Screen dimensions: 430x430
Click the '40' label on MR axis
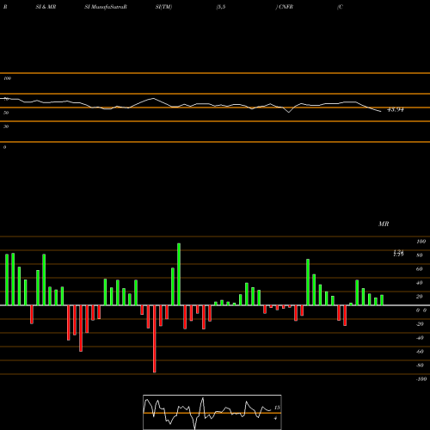pos(420,283)
